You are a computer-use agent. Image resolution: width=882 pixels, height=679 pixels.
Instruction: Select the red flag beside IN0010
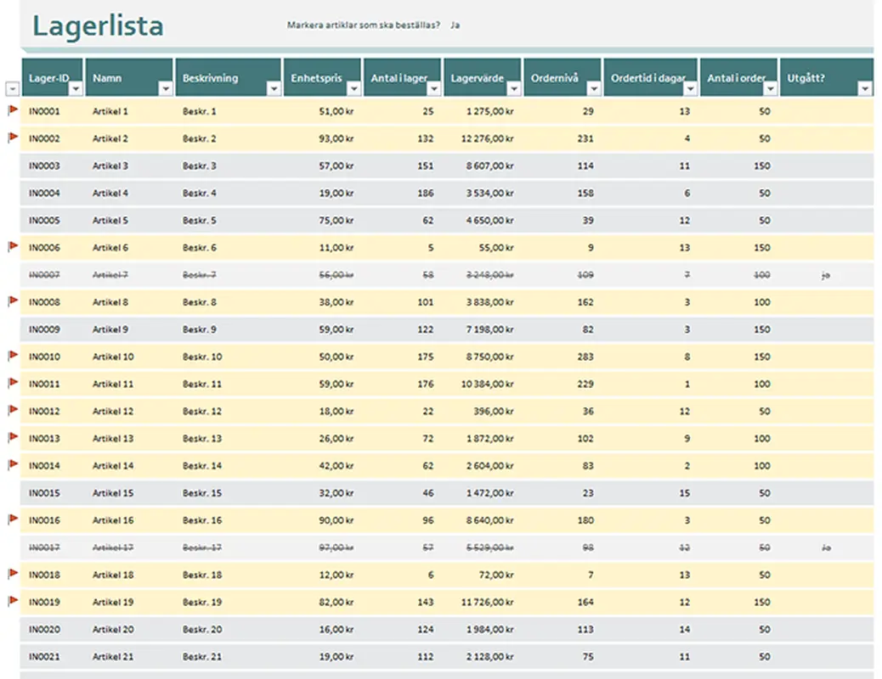(13, 356)
